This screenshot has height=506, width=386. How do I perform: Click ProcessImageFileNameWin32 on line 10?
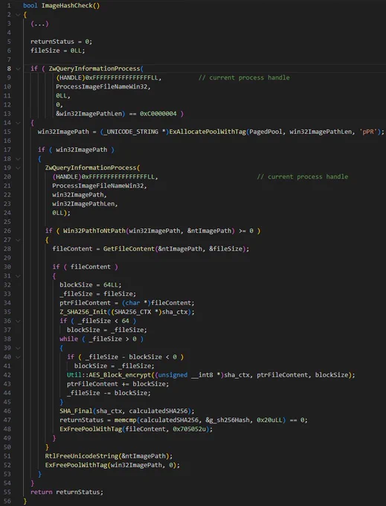[102, 86]
